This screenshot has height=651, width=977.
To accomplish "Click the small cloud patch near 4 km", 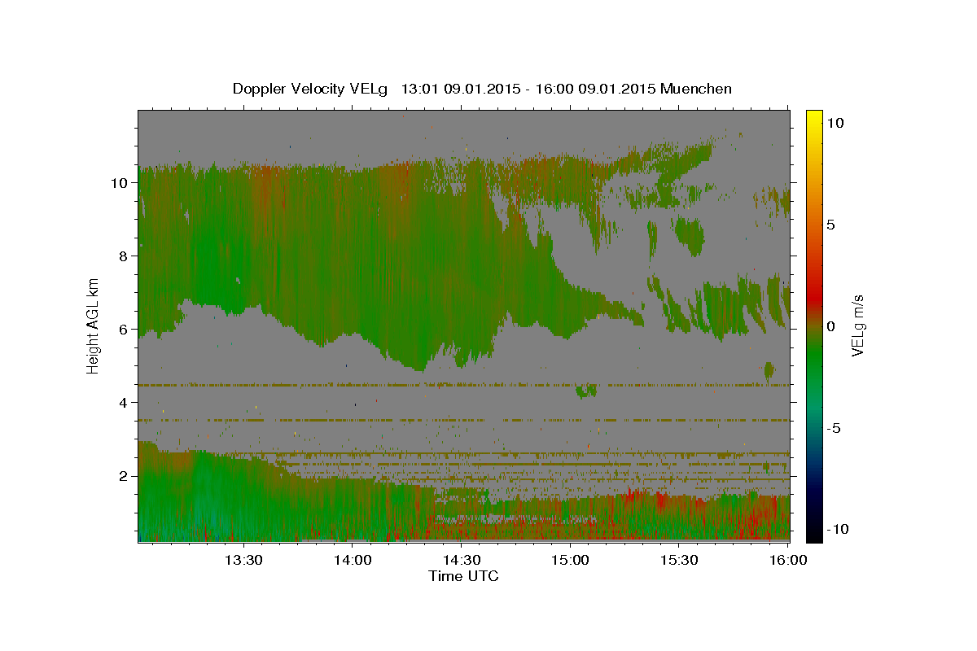I will pos(586,391).
